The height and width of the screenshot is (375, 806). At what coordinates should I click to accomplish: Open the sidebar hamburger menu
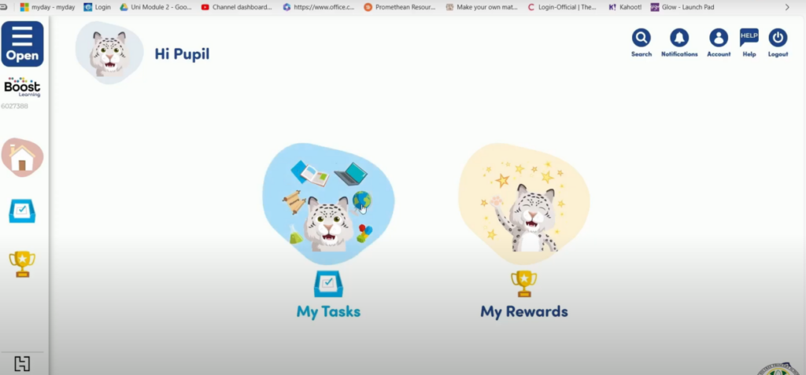pos(22,44)
